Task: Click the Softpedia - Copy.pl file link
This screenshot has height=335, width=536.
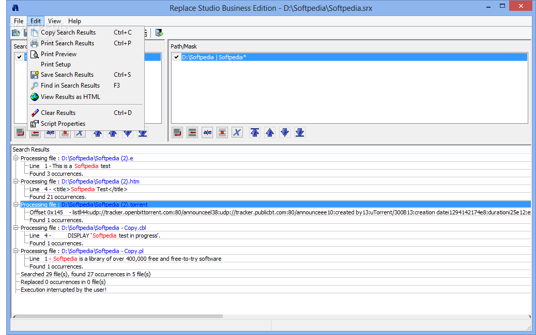Action: pyautogui.click(x=102, y=251)
